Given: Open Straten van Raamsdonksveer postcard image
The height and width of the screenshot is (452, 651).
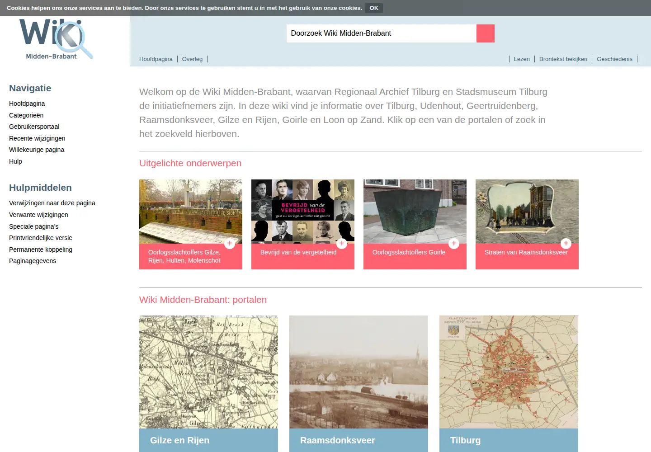Looking at the screenshot, I should pyautogui.click(x=527, y=212).
